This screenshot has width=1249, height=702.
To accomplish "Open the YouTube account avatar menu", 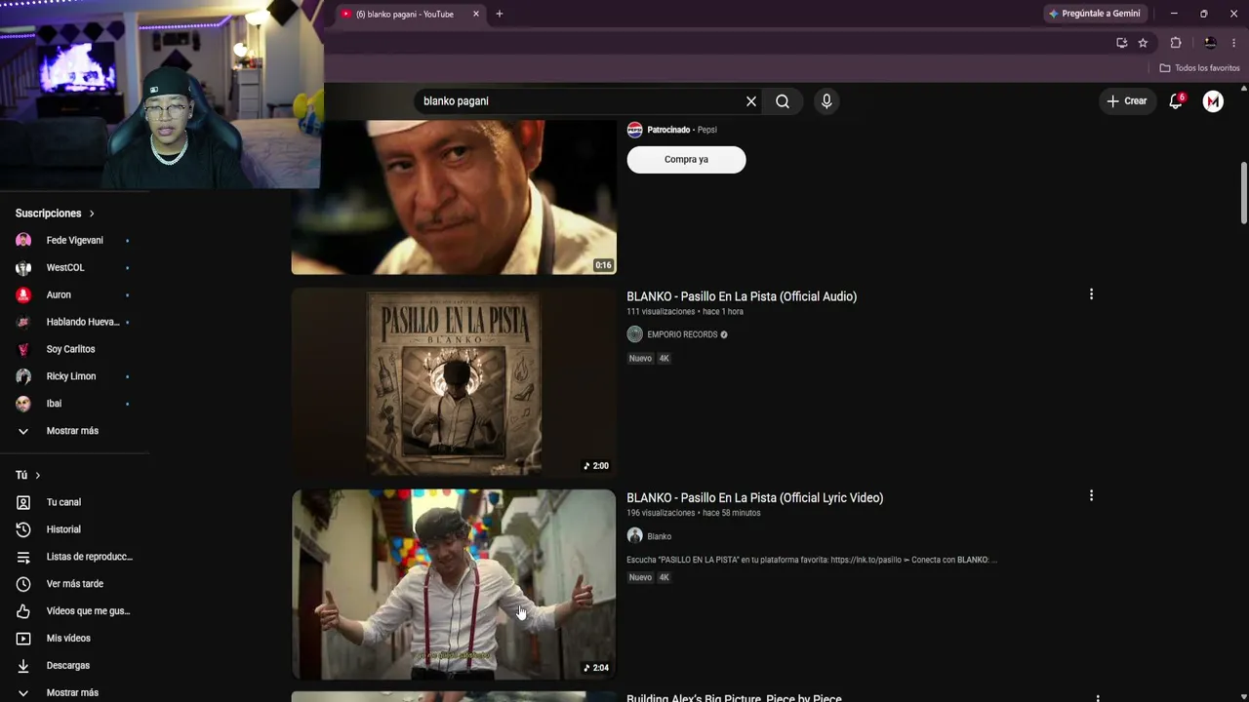I will (1213, 101).
